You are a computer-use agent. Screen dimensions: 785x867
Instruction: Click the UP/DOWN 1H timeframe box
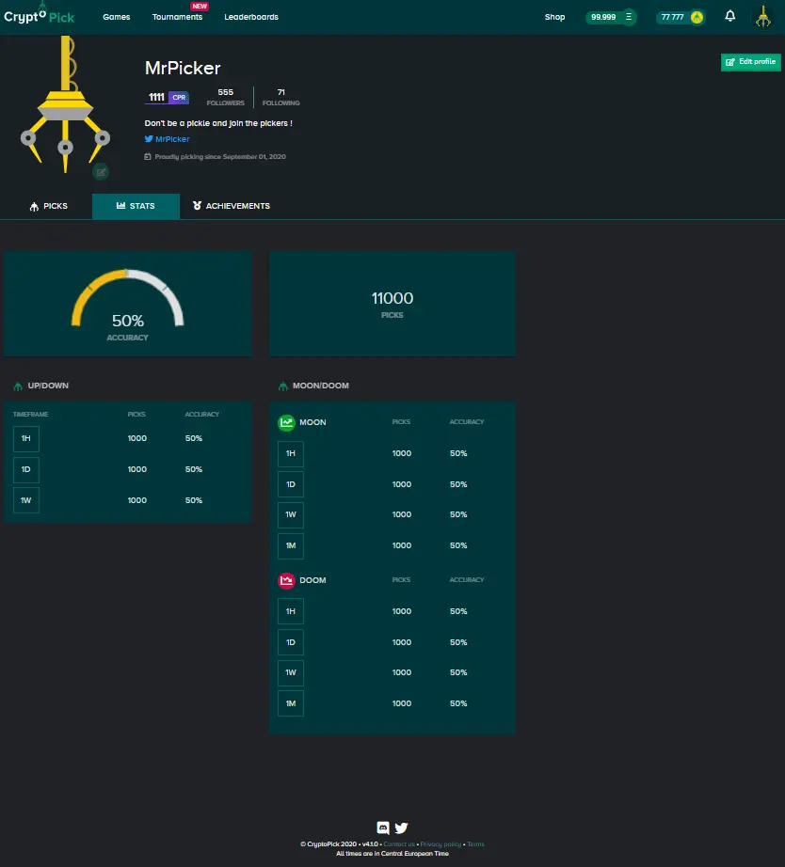26,438
